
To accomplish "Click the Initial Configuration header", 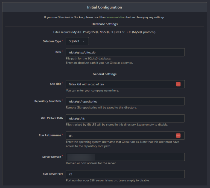I will click(x=104, y=7).
